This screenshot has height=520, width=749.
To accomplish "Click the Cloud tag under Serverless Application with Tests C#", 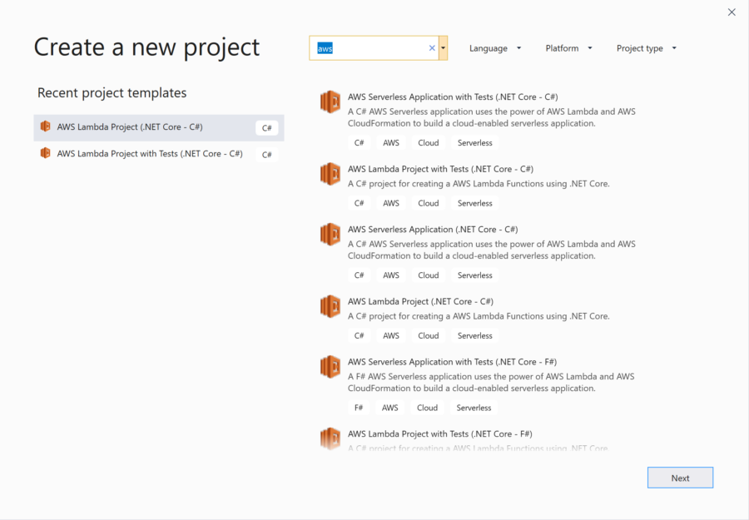I will [428, 143].
